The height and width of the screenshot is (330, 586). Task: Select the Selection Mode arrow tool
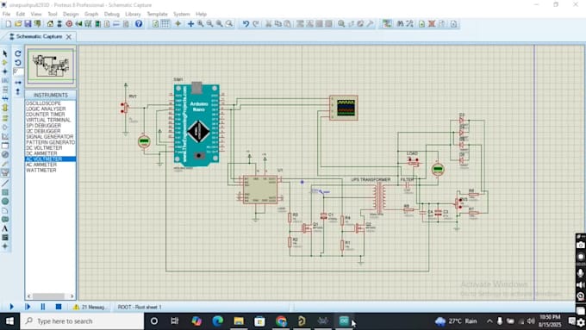click(5, 53)
